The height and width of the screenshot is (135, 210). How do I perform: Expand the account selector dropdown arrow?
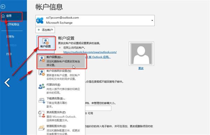point(152,21)
